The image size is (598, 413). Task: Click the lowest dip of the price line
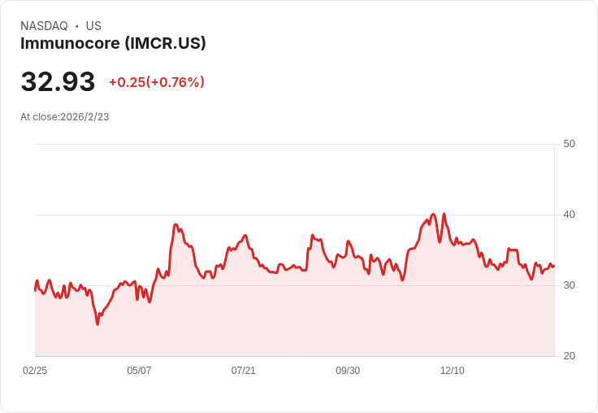click(97, 324)
